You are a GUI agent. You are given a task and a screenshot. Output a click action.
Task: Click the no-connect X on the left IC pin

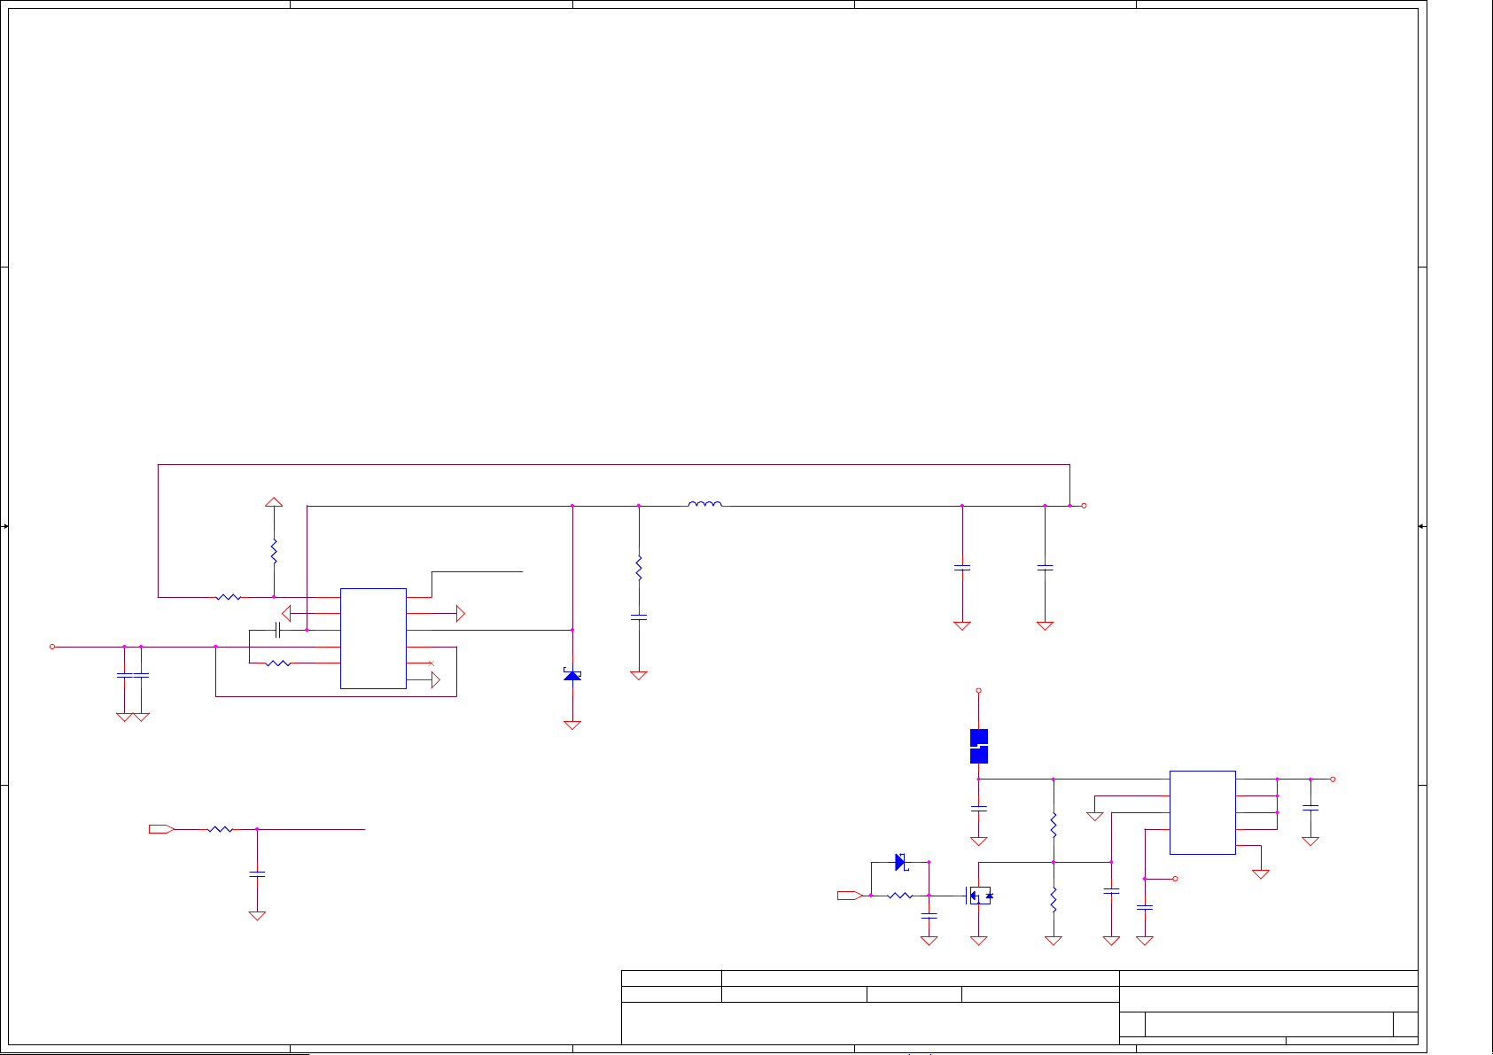click(x=432, y=663)
